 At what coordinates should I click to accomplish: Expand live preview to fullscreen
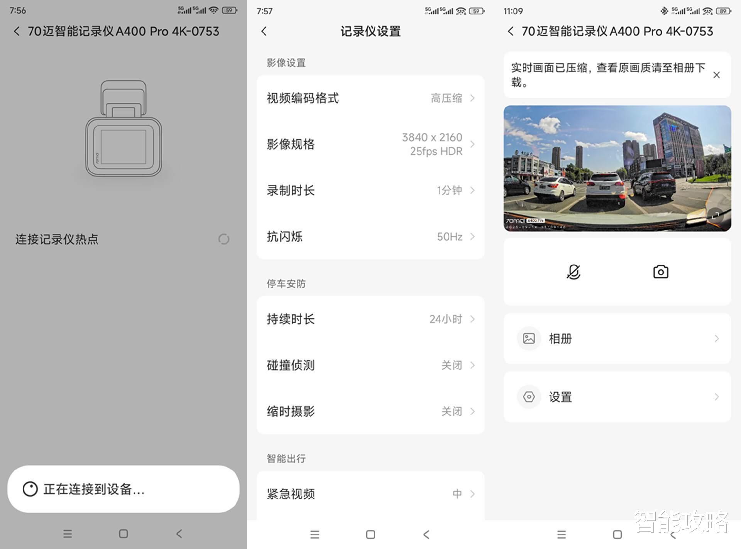(x=715, y=216)
